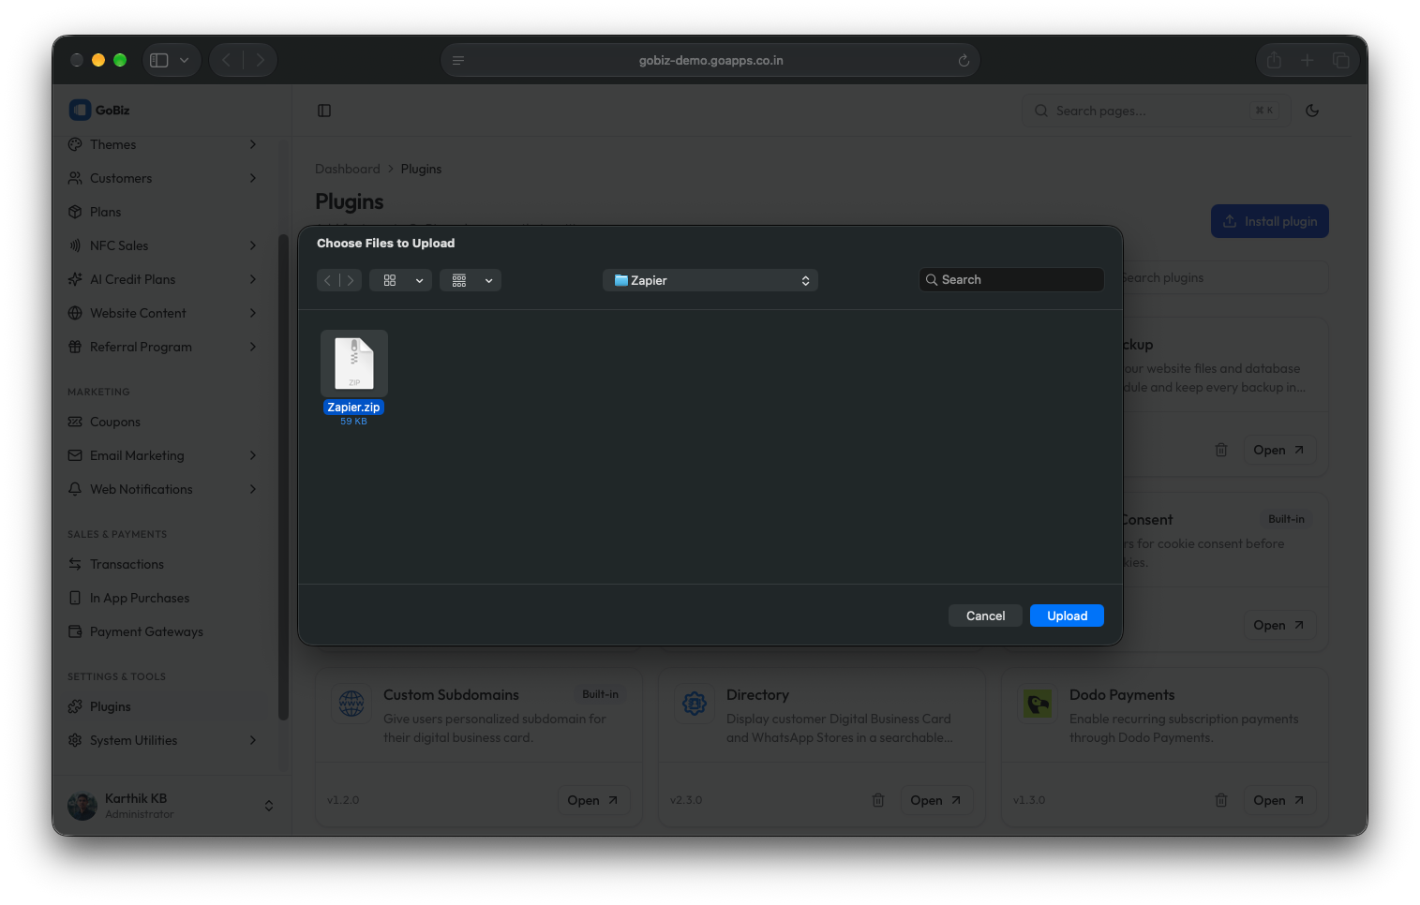Screen dimensions: 1420x905
Task: Open the Zapier folder location dropdown
Action: [710, 280]
